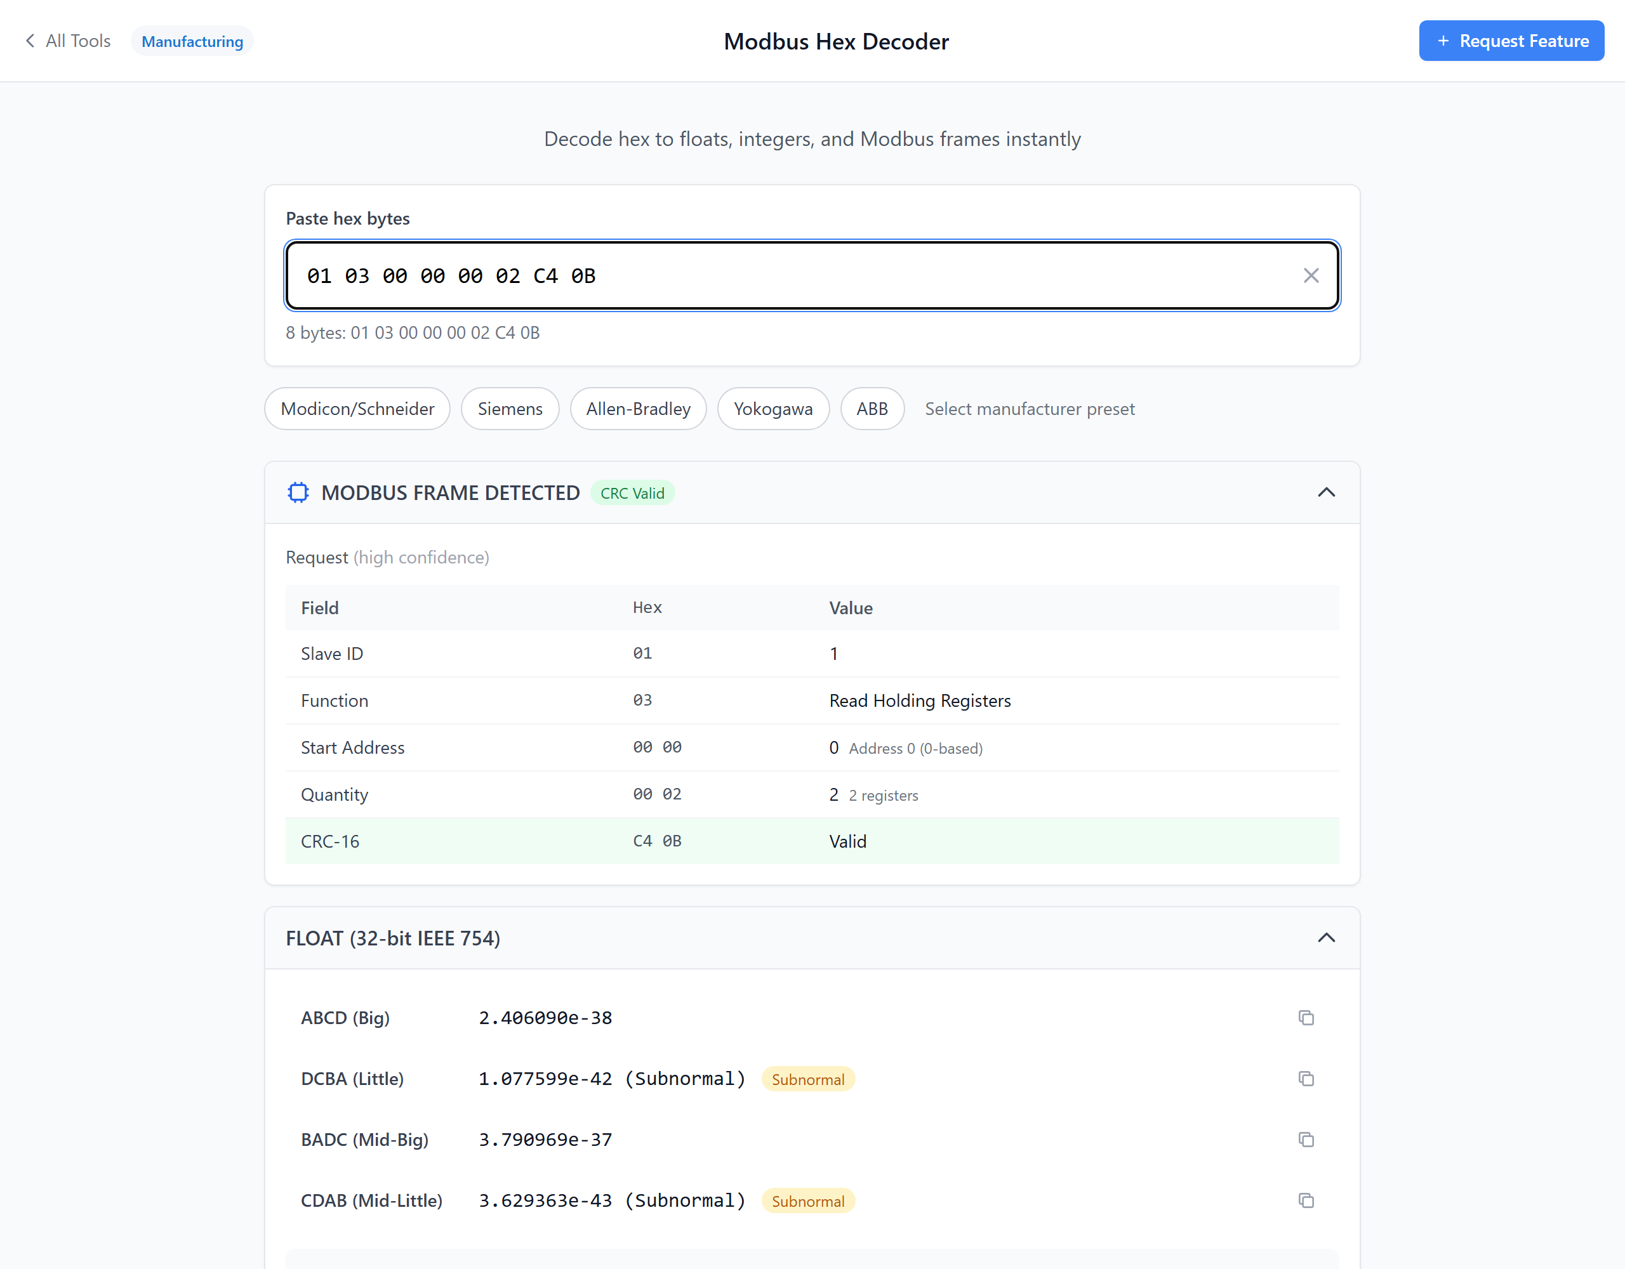Click the Modbus frame chip icon
The width and height of the screenshot is (1625, 1269).
coord(298,492)
